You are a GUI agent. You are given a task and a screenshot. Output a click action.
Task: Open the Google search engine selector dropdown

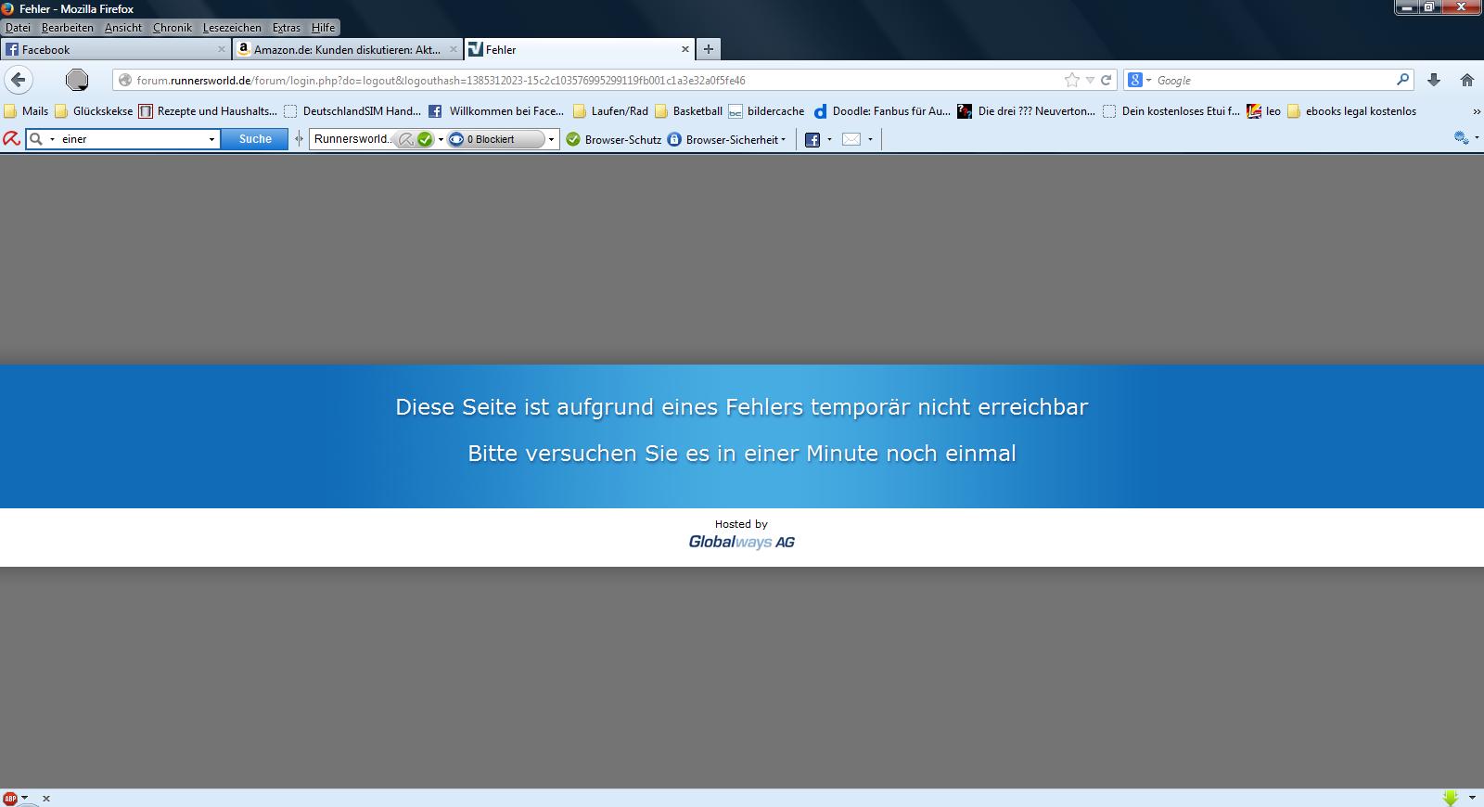(1138, 81)
